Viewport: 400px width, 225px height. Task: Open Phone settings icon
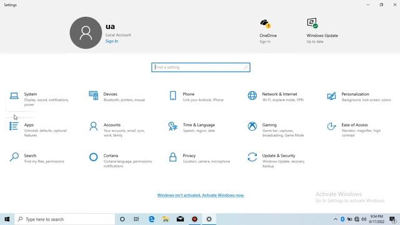(172, 96)
